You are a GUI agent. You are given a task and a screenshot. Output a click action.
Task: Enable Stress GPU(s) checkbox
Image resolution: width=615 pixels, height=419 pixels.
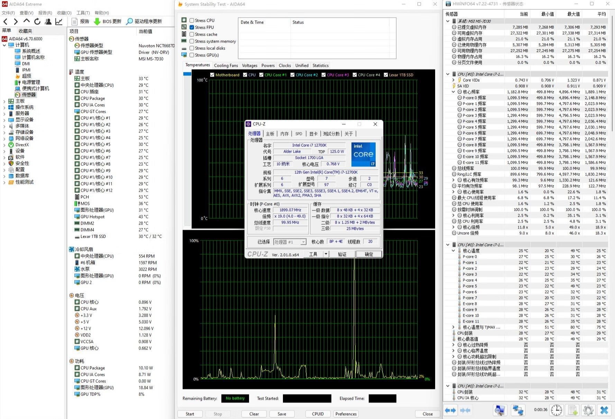point(192,55)
